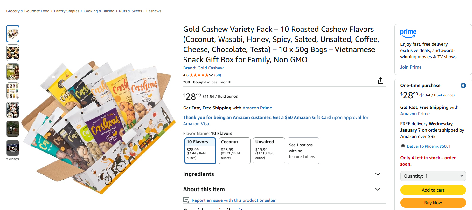Image resolution: width=472 pixels, height=210 pixels.
Task: Open the star rating popover chevron
Action: click(211, 75)
